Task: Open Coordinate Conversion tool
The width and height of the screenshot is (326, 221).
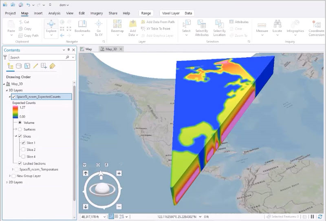Action: [x=317, y=28]
